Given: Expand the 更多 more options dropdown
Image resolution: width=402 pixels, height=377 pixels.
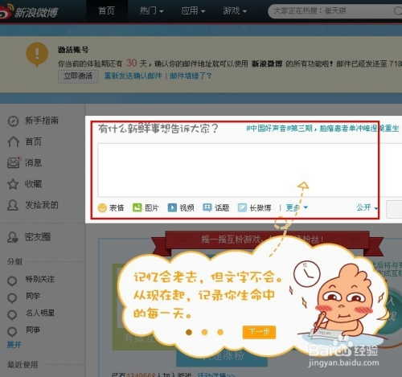Looking at the screenshot, I should click(297, 207).
